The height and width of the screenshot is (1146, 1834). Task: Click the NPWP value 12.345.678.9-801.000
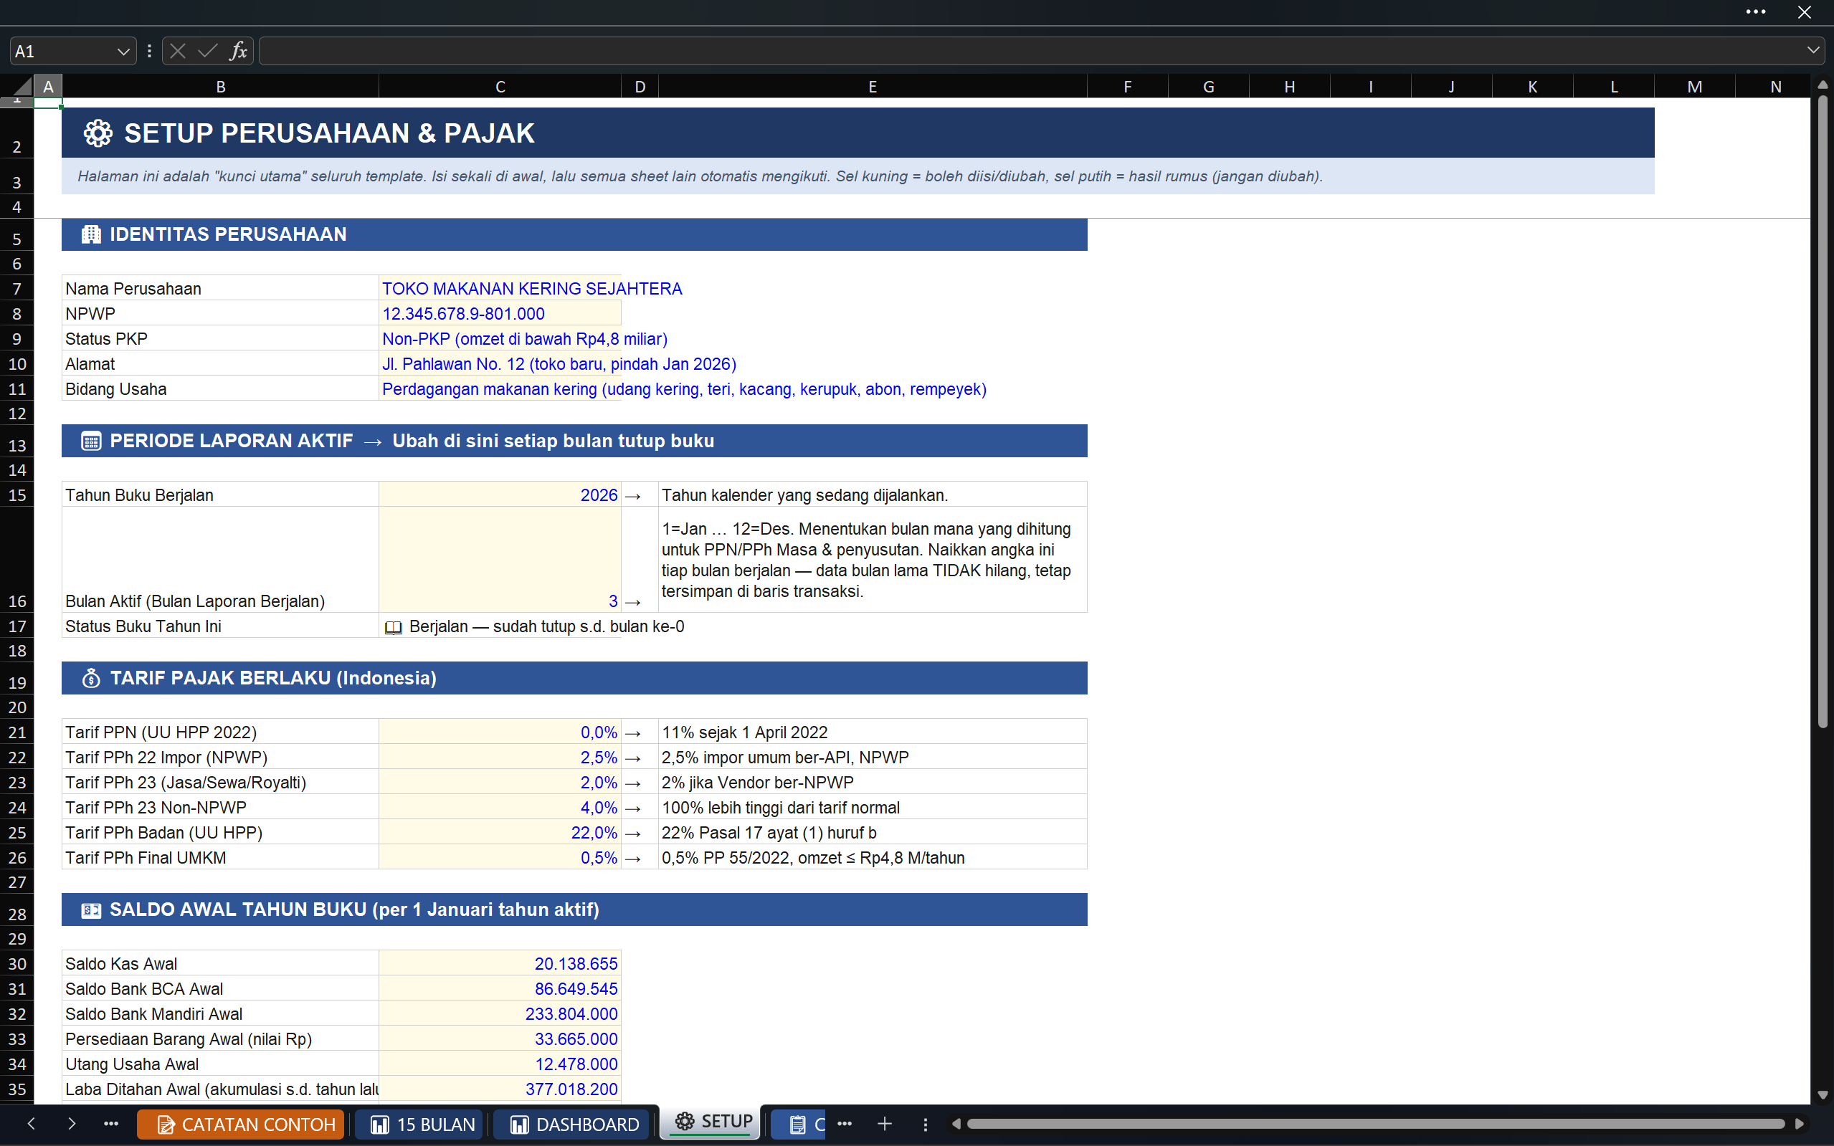(500, 313)
